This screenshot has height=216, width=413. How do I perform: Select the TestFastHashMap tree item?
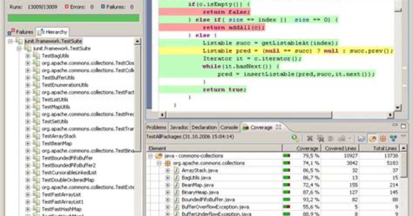[x=61, y=209]
